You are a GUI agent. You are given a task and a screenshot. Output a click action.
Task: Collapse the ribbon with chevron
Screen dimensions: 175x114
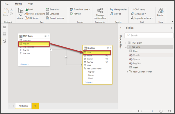coord(173,21)
